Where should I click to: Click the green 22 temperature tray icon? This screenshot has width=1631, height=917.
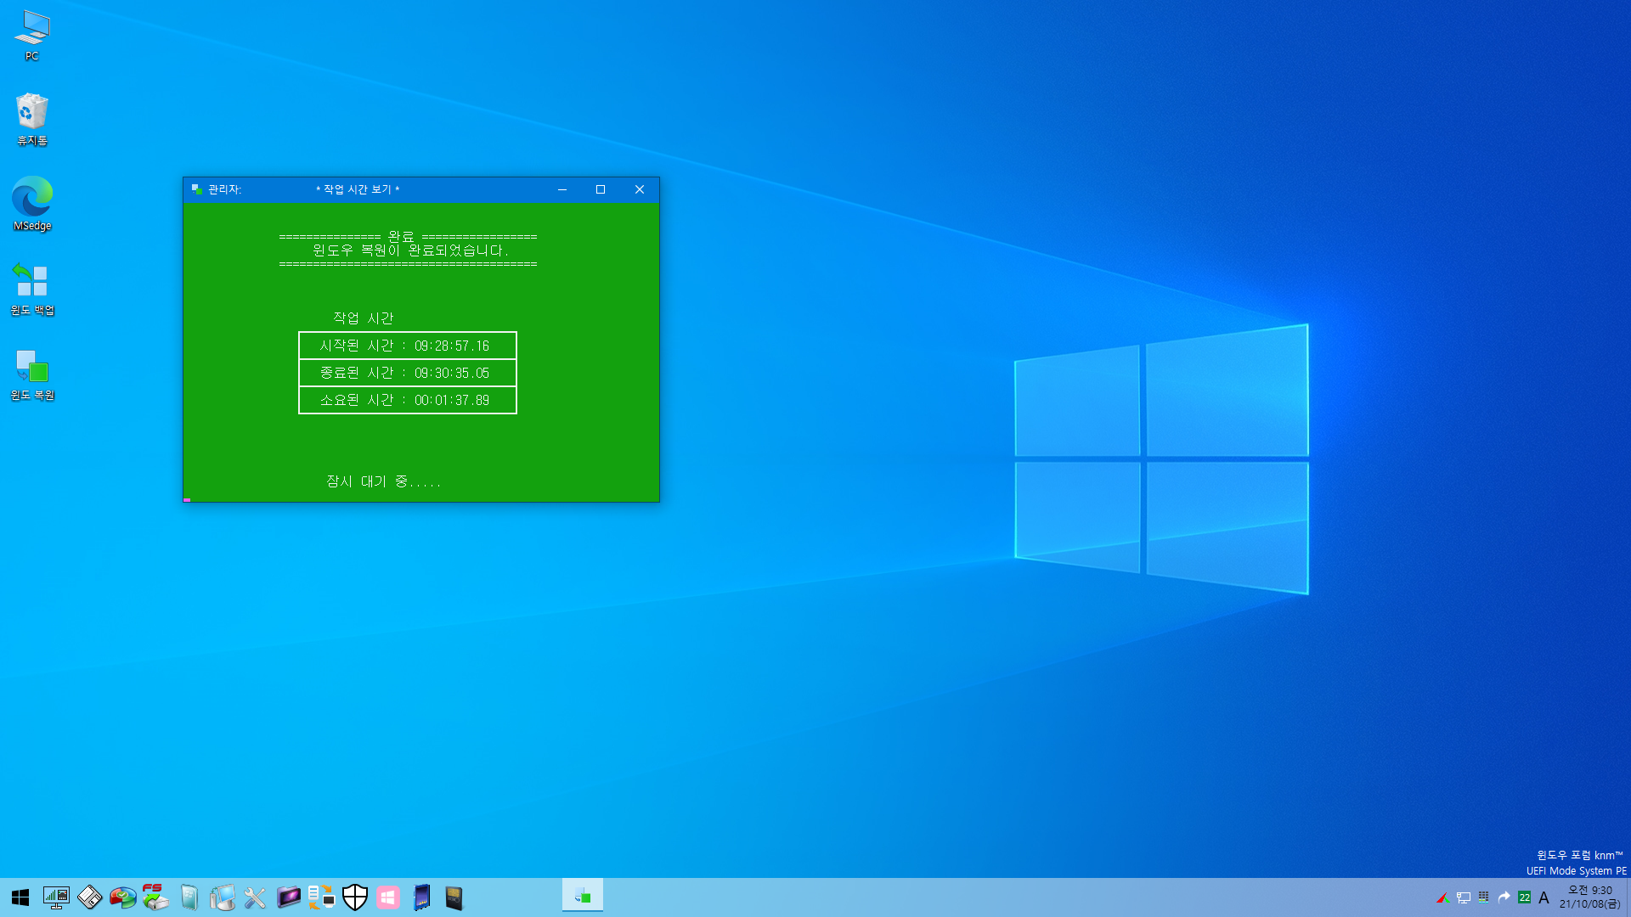coord(1524,897)
